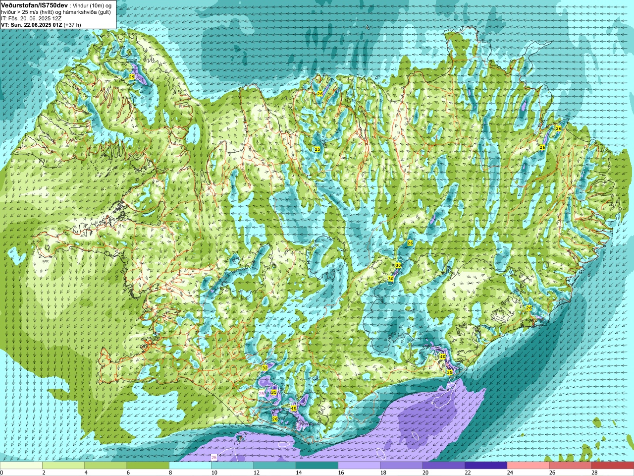Click the medium purple 18–20 m/s legend swatch
Viewport: 634px width, 476px height.
click(402, 466)
